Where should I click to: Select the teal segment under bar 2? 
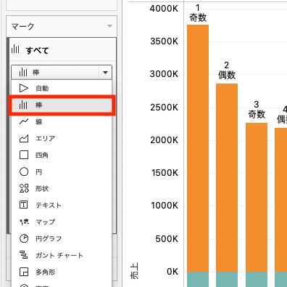pyautogui.click(x=227, y=279)
